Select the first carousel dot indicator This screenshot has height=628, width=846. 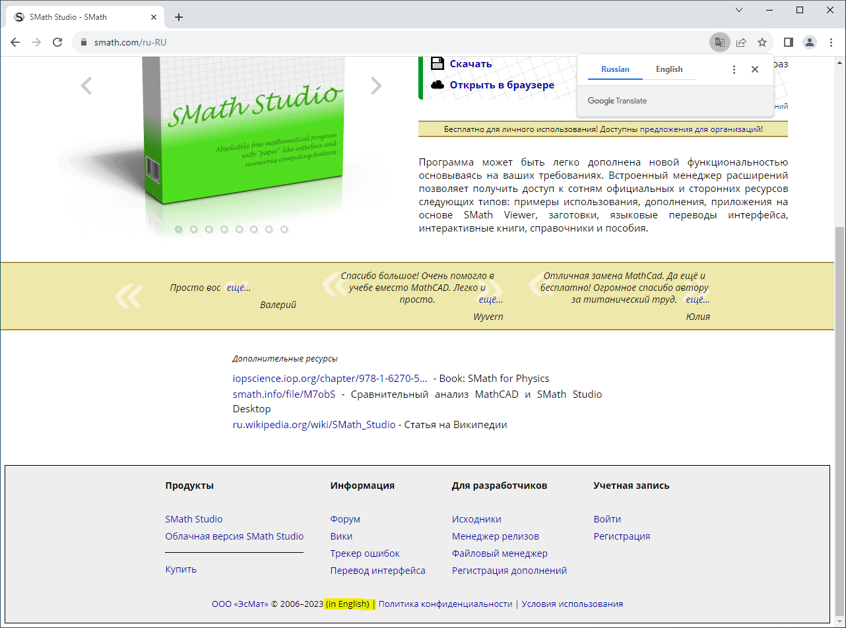[x=179, y=230]
